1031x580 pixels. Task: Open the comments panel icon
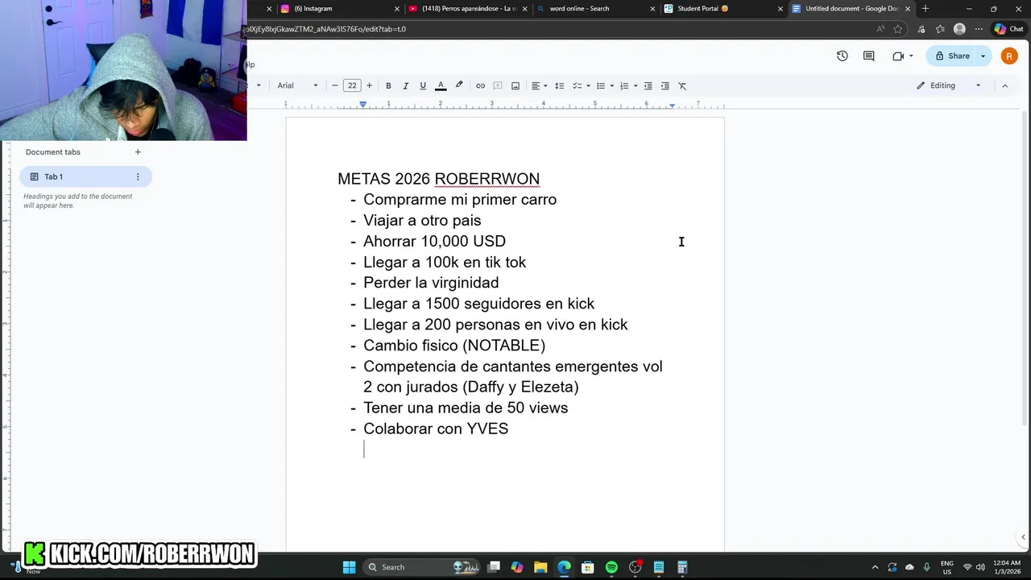click(x=868, y=56)
